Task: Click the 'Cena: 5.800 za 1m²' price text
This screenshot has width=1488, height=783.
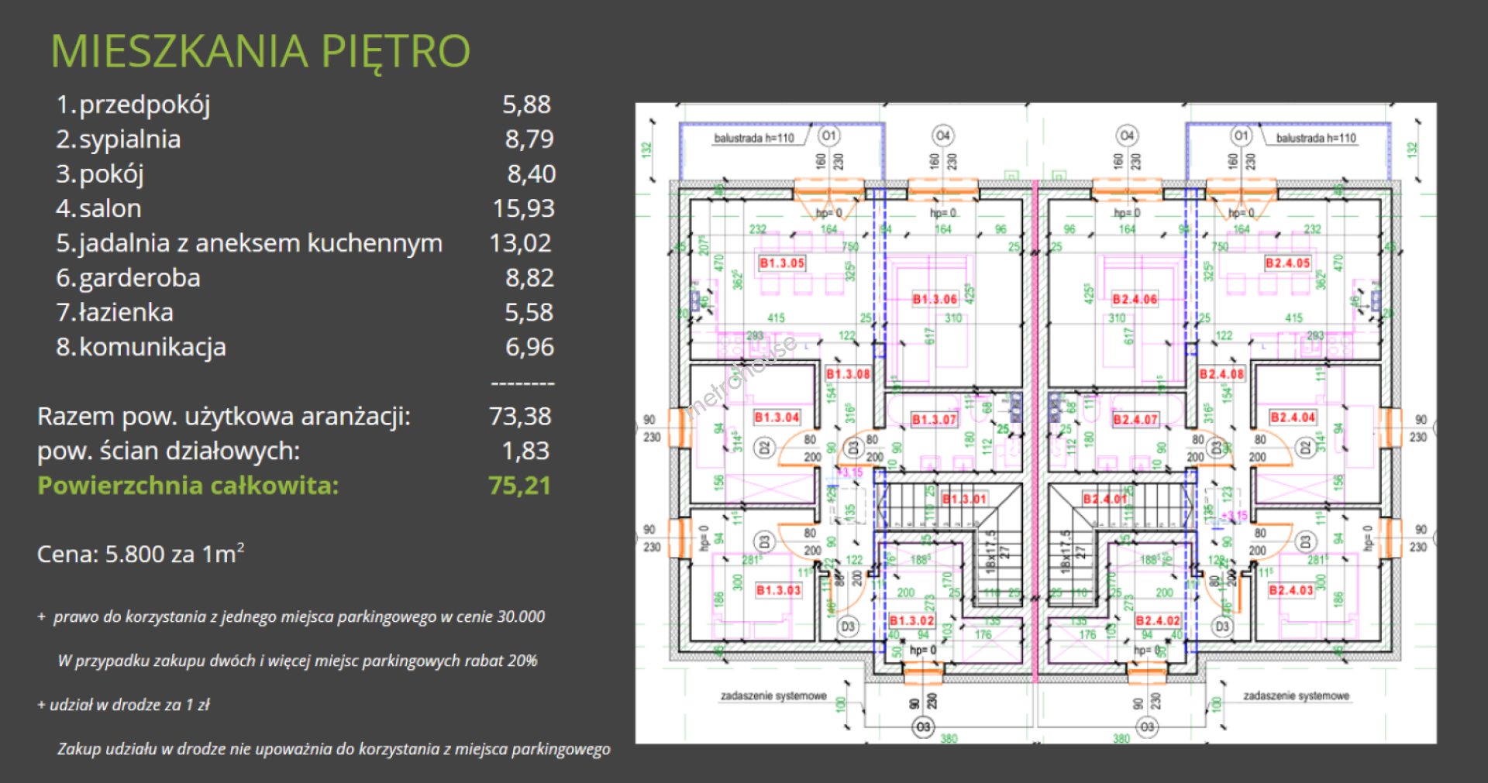Action: click(x=140, y=555)
